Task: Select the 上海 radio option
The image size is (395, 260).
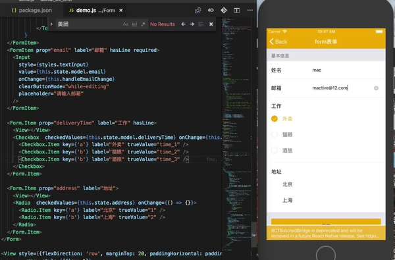Action: click(x=288, y=200)
